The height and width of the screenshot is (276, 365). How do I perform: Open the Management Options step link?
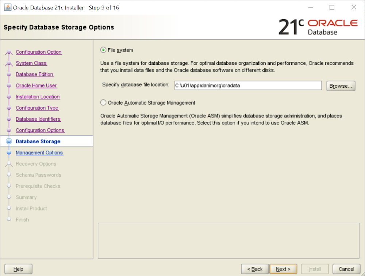(39, 153)
